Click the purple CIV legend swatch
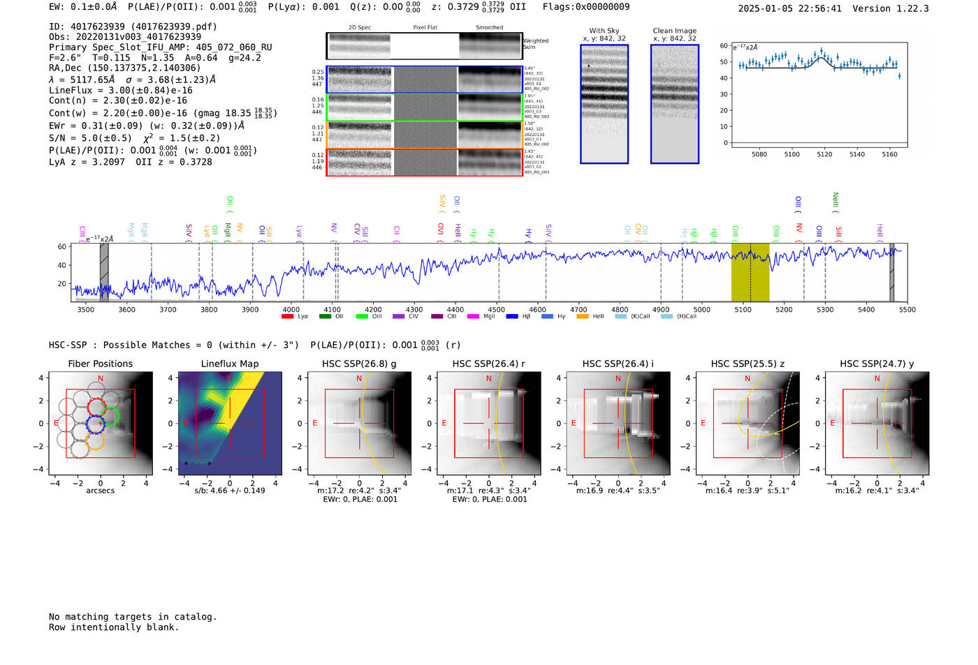Image resolution: width=978 pixels, height=665 pixels. [x=398, y=317]
